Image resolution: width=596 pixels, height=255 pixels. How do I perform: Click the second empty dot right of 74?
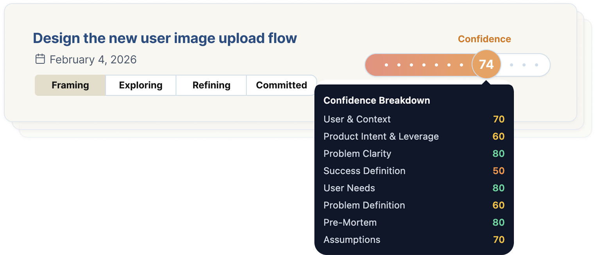click(x=524, y=64)
